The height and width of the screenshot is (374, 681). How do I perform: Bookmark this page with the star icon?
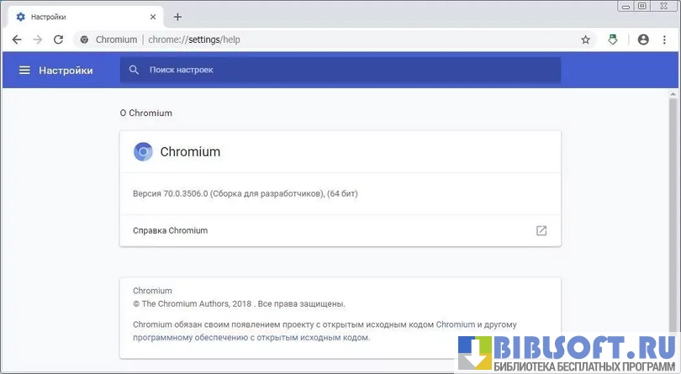586,40
